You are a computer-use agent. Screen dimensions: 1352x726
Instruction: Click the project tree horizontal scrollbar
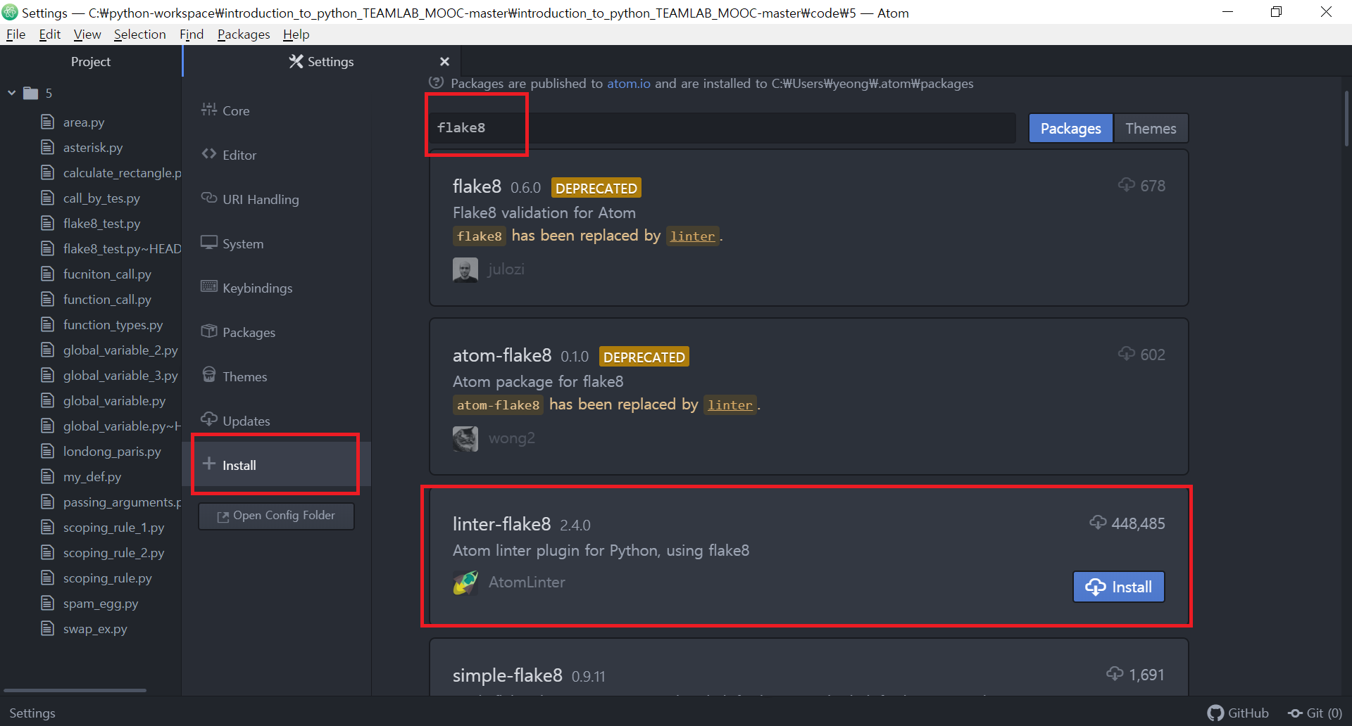tap(75, 690)
